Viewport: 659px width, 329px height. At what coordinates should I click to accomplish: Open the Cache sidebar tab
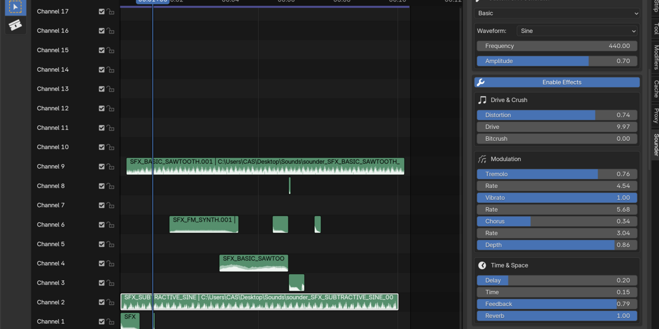[656, 89]
